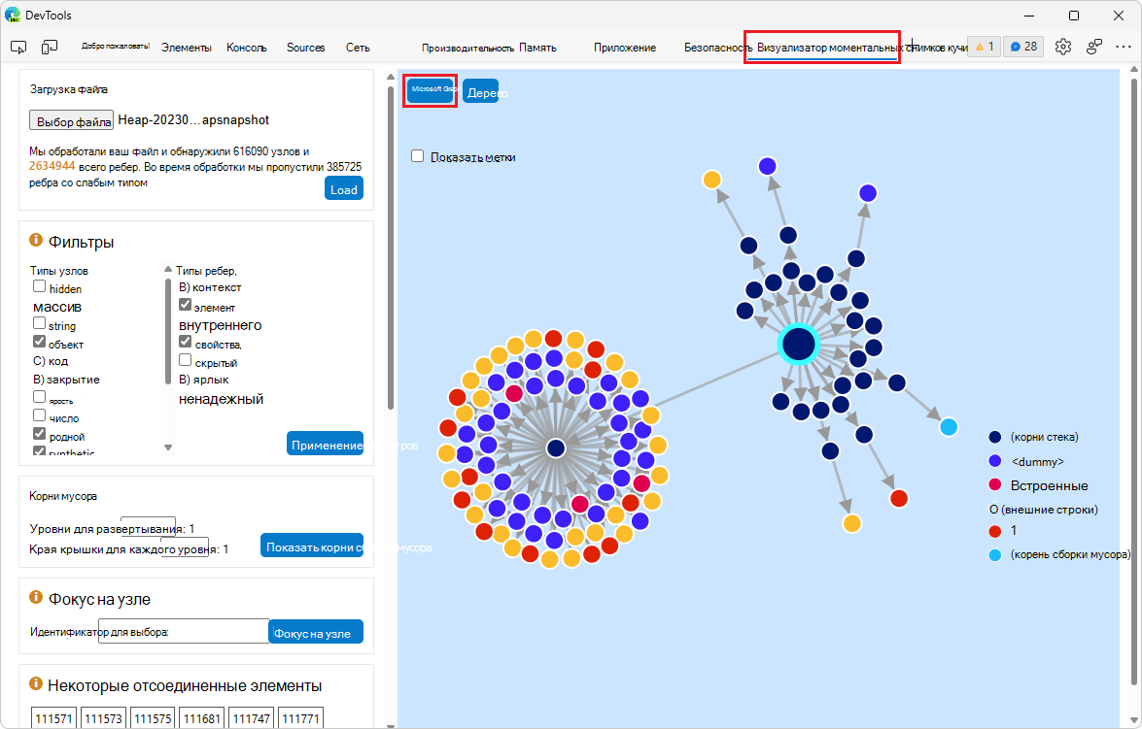Uncheck the свойства edge type
Screen dimensions: 1142x729
tap(185, 342)
